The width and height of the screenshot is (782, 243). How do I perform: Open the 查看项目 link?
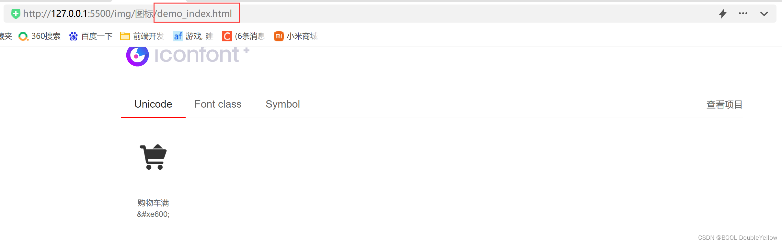[724, 104]
